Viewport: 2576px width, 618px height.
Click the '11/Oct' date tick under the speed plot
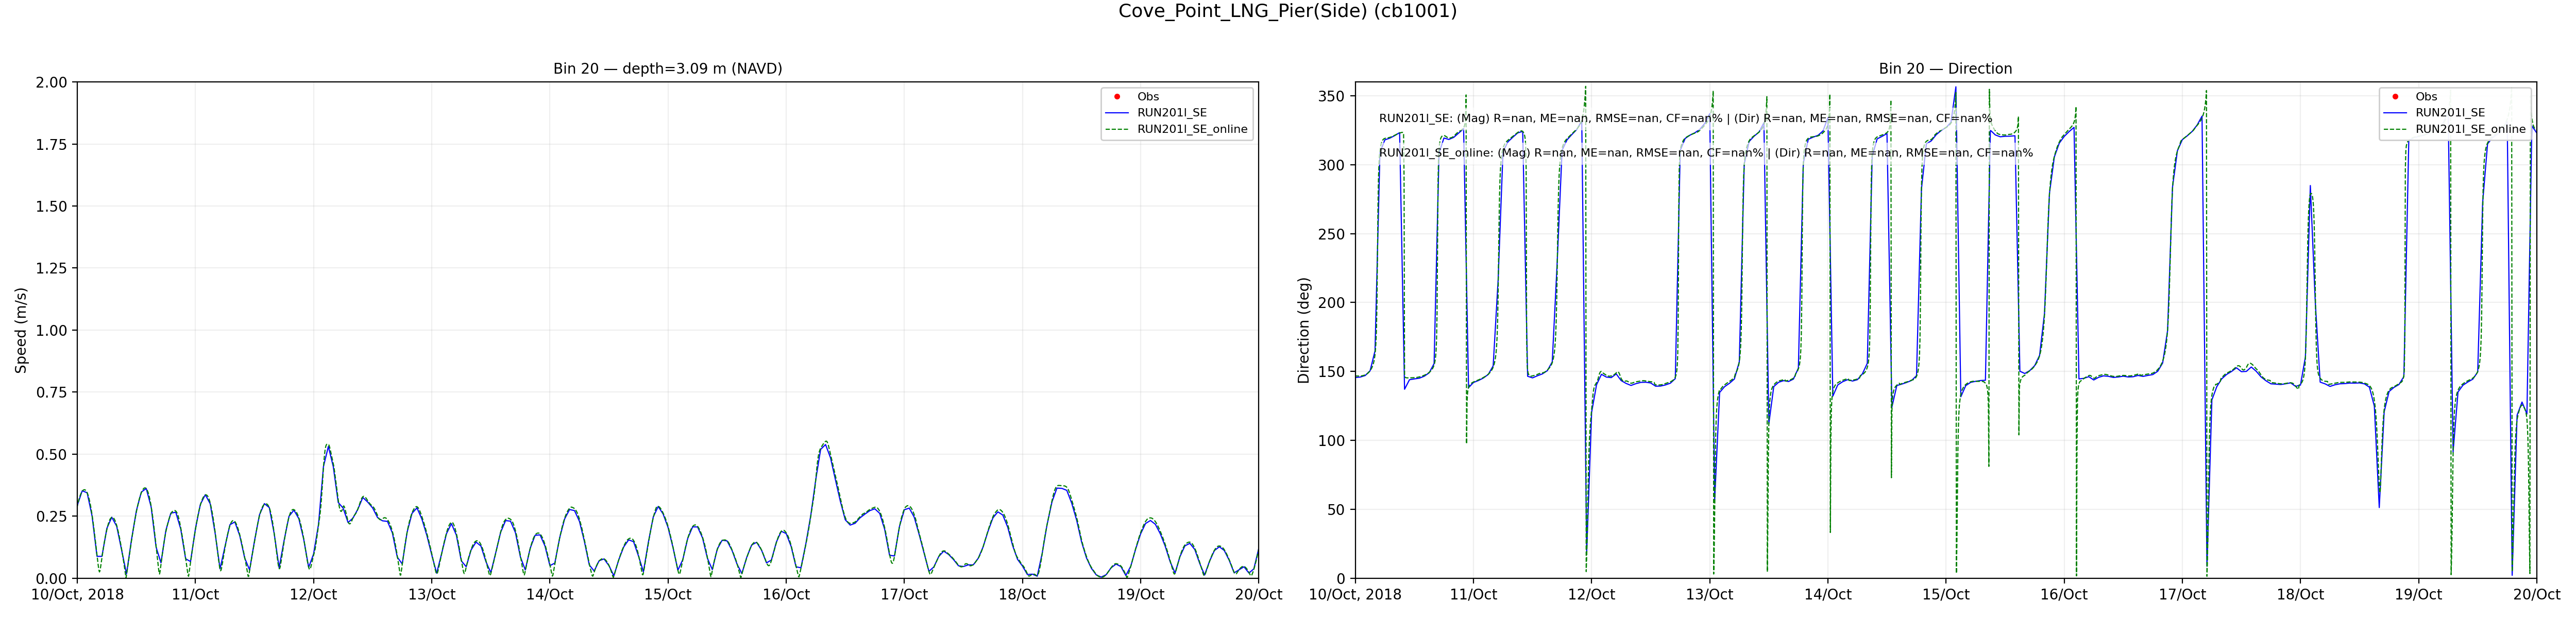click(x=195, y=594)
